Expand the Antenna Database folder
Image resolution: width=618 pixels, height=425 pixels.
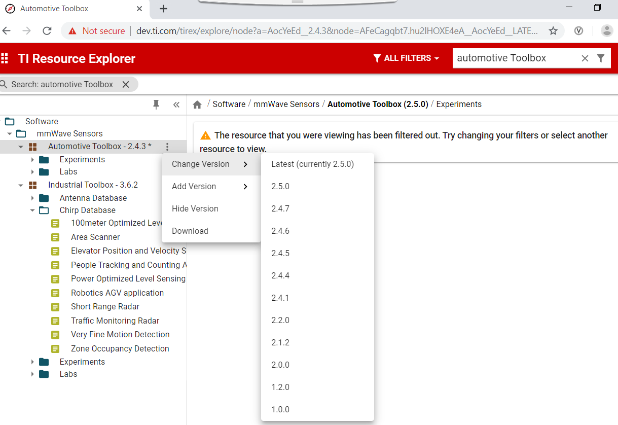tap(32, 198)
